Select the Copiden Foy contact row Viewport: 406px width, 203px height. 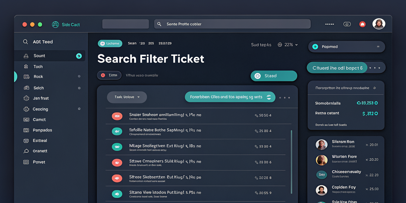[347, 189]
